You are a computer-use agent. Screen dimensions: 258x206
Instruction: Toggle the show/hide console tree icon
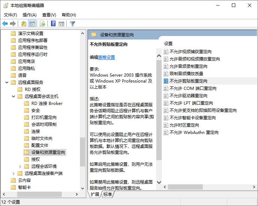point(32,24)
